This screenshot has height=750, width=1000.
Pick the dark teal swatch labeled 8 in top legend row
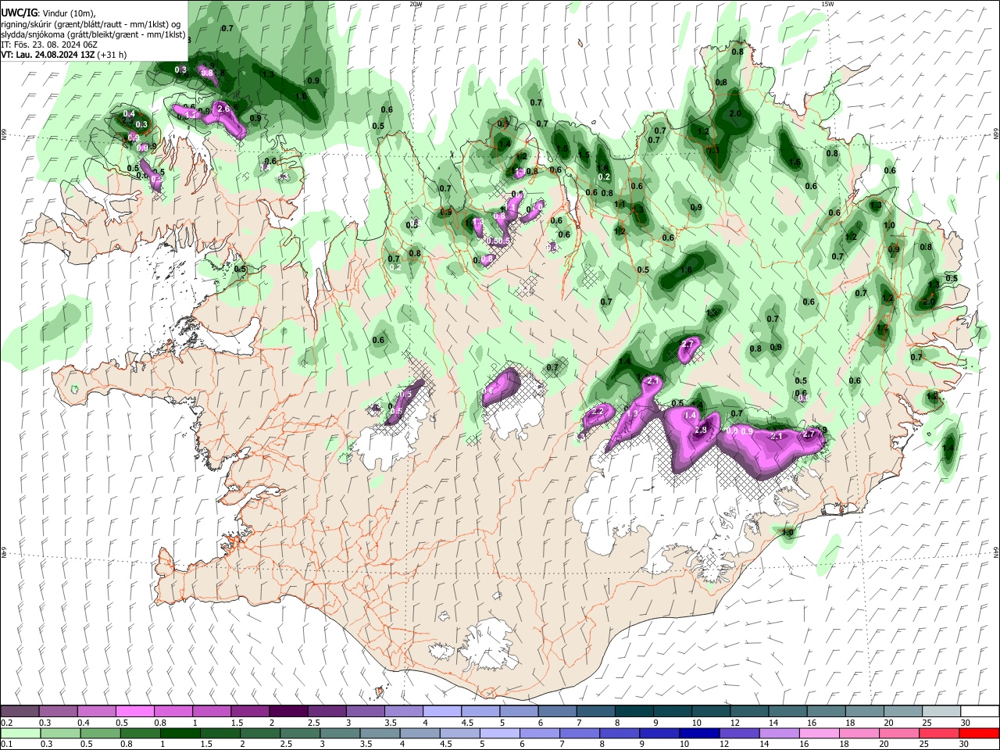click(x=634, y=712)
